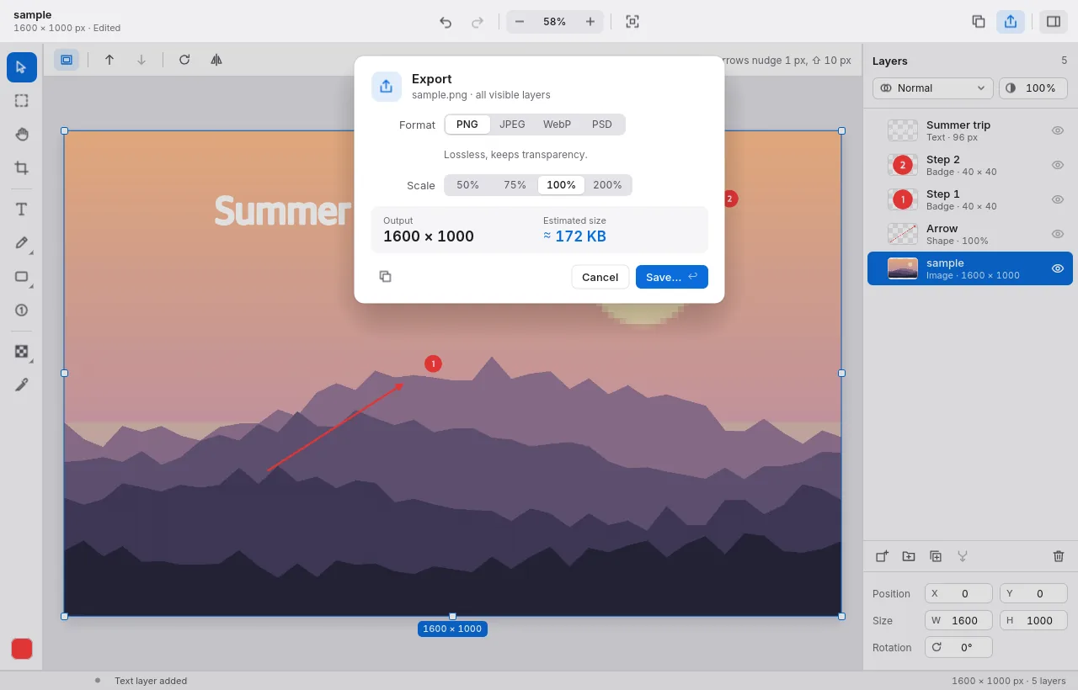Click the copy icon in the top bar
The image size is (1078, 690).
(x=979, y=22)
